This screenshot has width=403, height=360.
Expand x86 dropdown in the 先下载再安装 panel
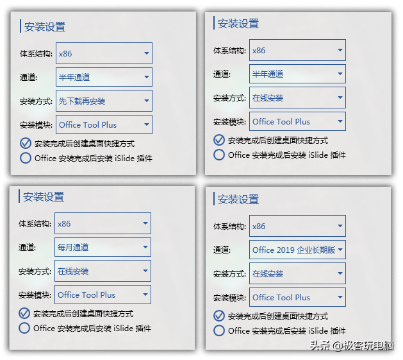104,53
